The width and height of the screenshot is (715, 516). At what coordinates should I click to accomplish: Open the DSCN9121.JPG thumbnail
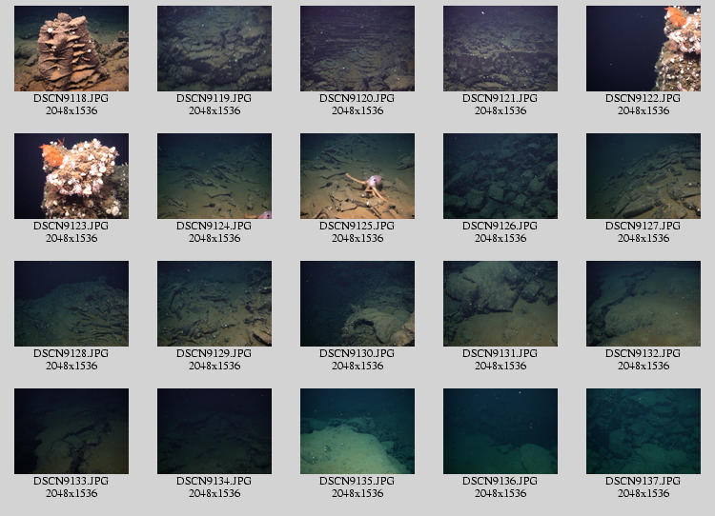pos(500,49)
